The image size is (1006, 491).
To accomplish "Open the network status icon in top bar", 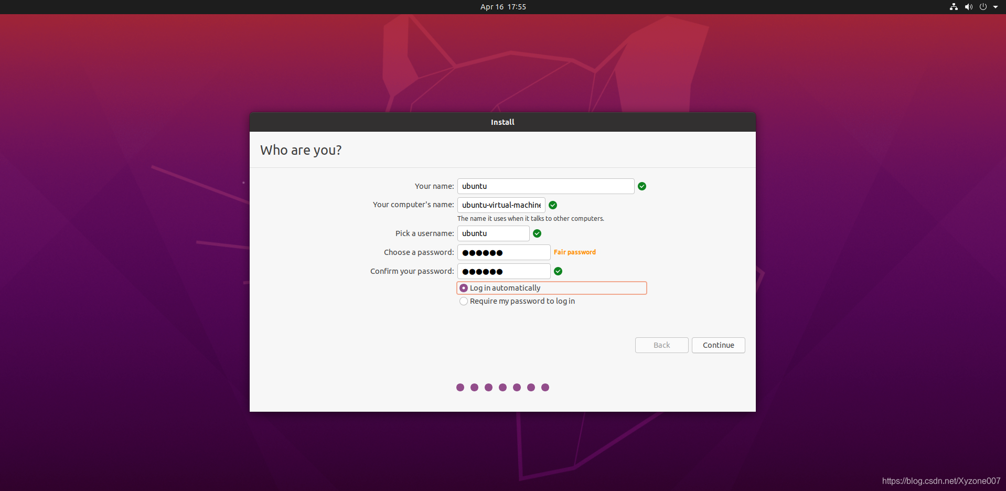I will click(x=954, y=7).
